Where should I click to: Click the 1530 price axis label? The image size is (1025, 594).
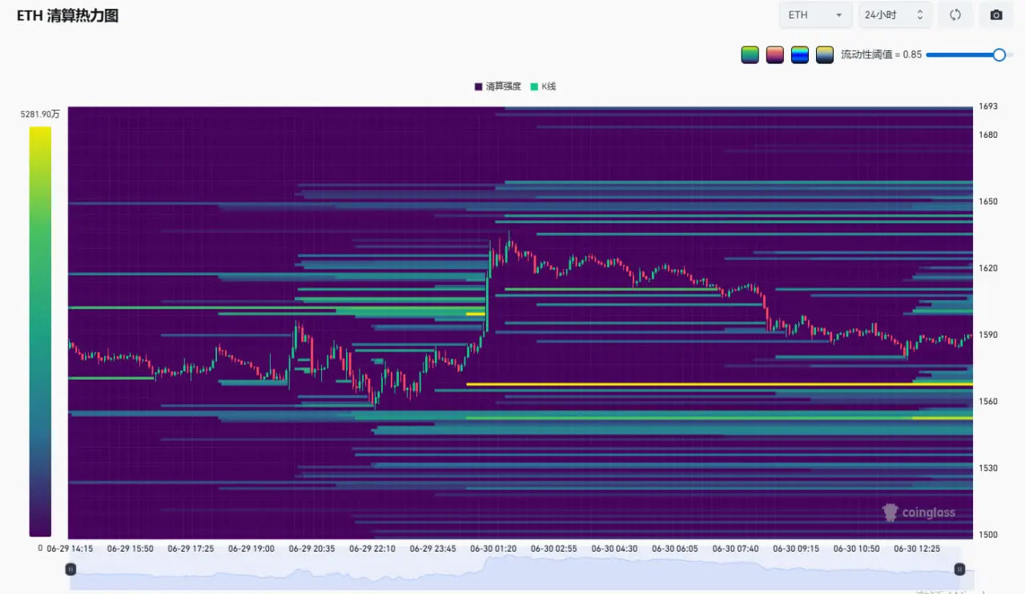click(987, 468)
